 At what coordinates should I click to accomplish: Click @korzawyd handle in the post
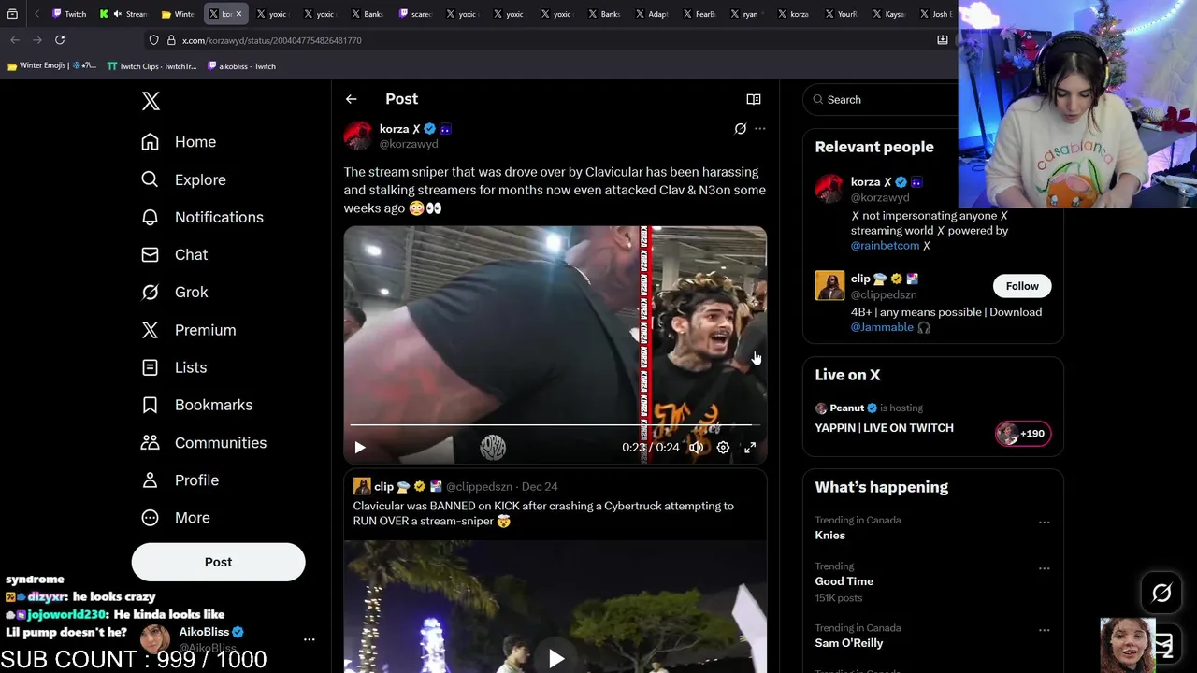pyautogui.click(x=409, y=144)
